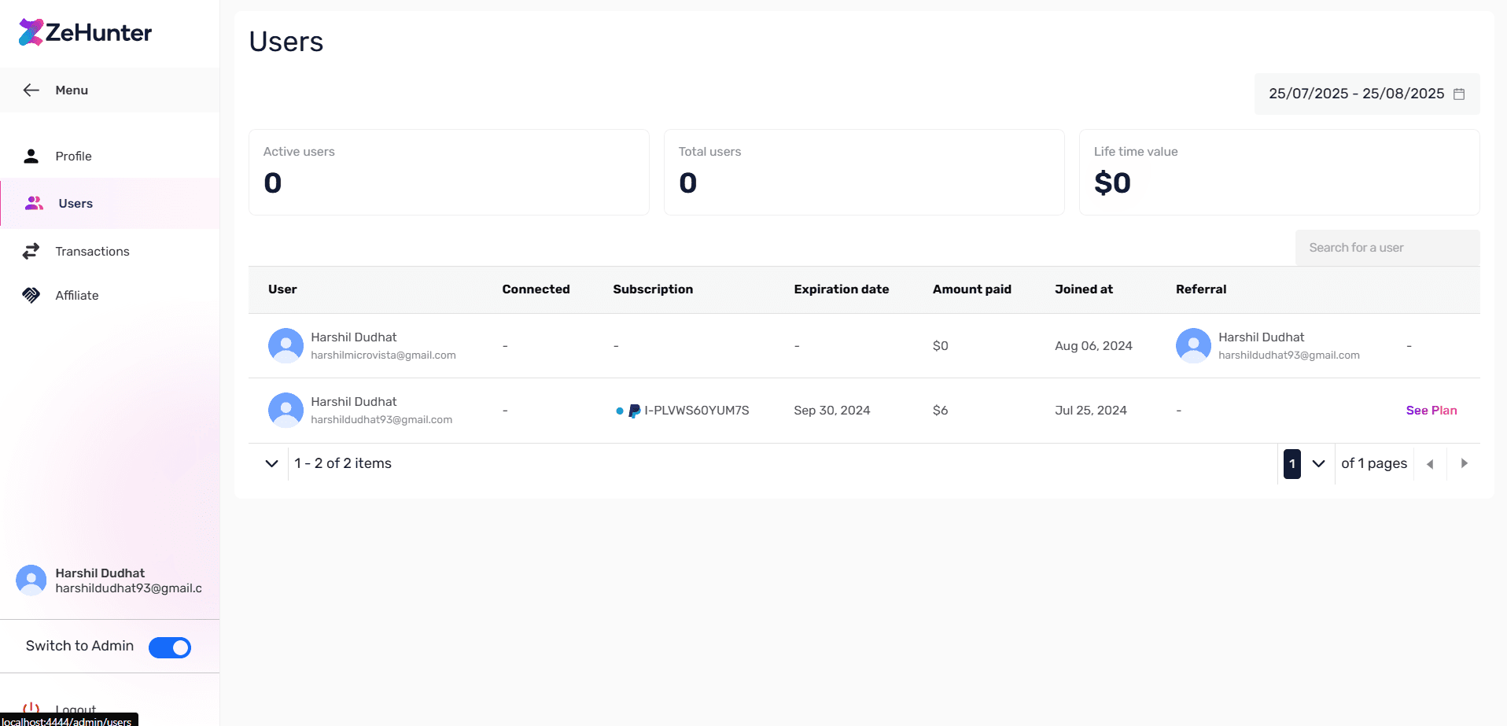Open Affiliate via its tag icon

tap(31, 295)
